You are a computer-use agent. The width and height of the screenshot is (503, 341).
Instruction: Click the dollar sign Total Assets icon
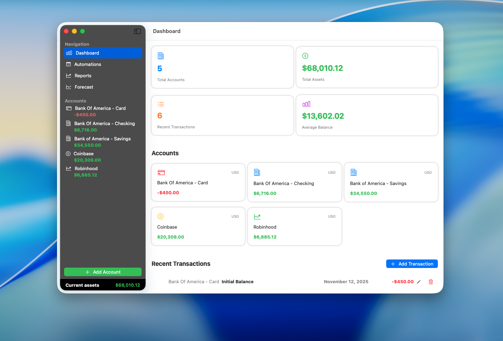pos(305,56)
